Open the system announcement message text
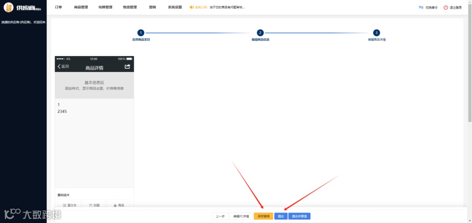The image size is (472, 223). pyautogui.click(x=227, y=7)
